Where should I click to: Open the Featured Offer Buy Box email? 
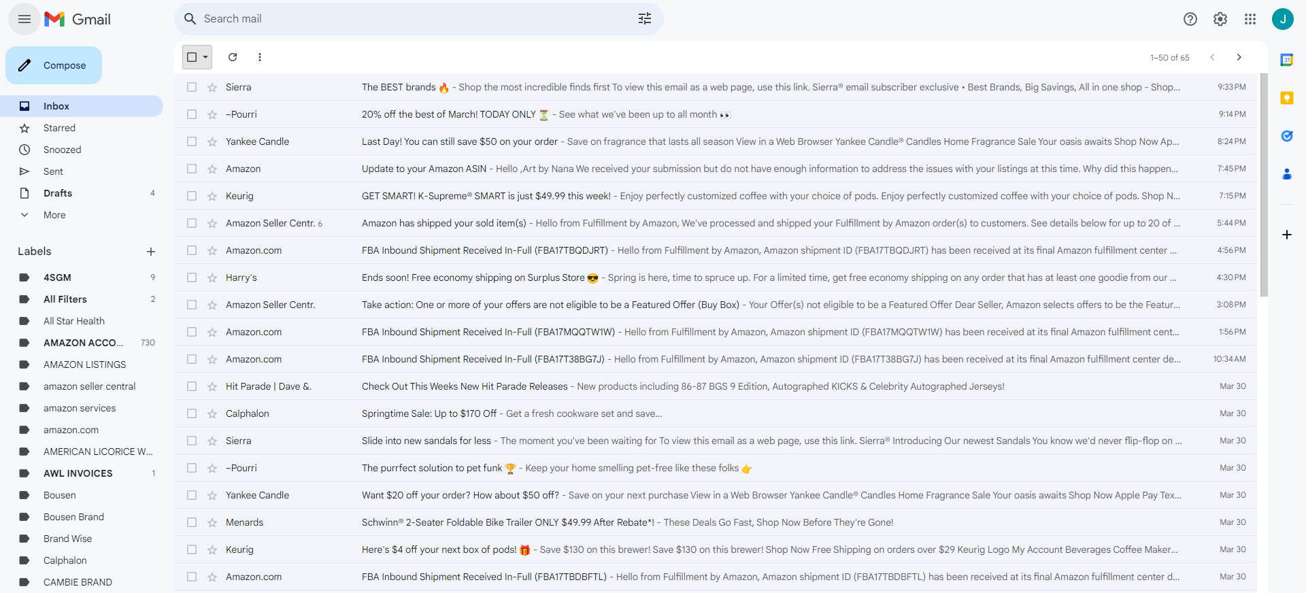(x=716, y=305)
